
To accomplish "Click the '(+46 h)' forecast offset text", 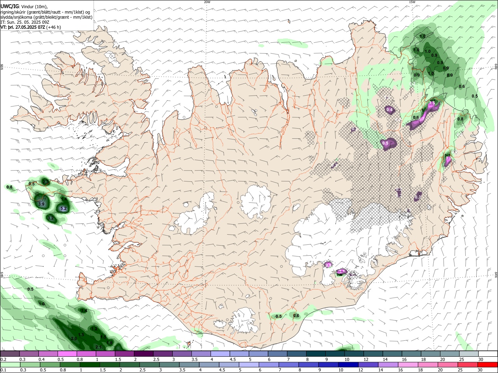I will click(54, 27).
